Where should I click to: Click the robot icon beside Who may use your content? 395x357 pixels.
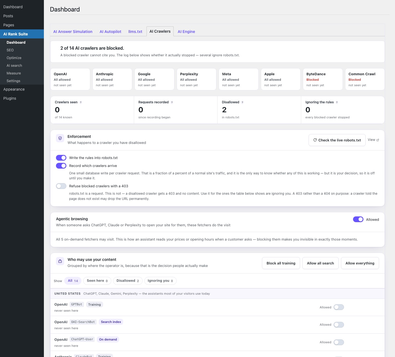point(60,261)
